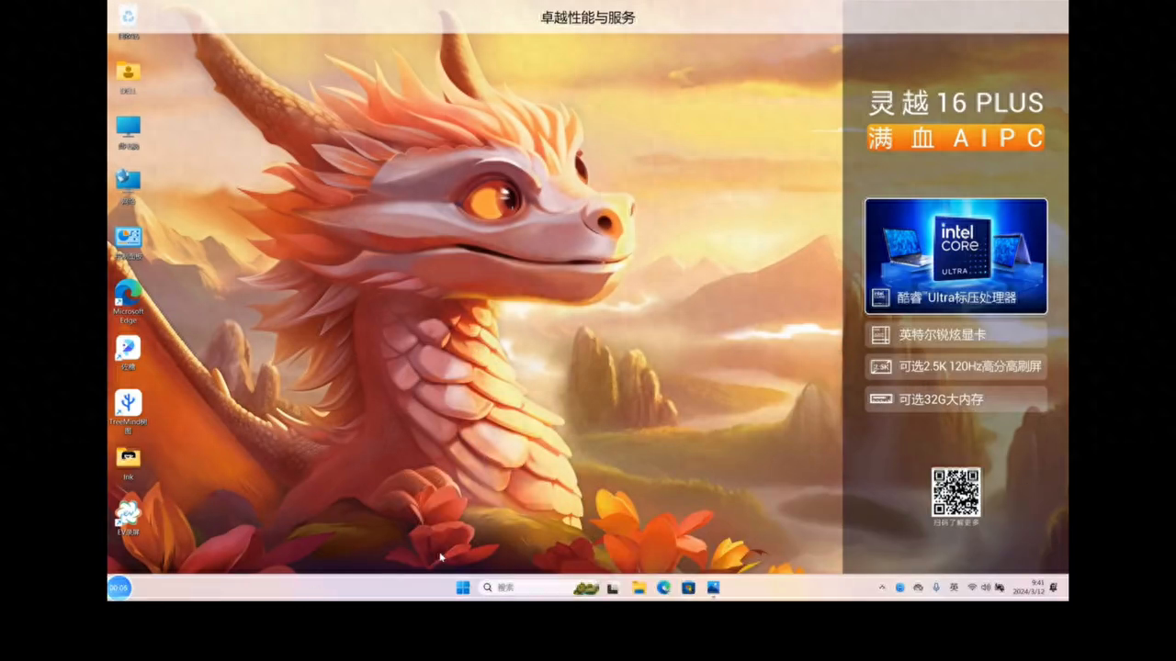Screen dimensions: 1176x661
Task: Open OneDrive from the system tray
Action: 918,588
